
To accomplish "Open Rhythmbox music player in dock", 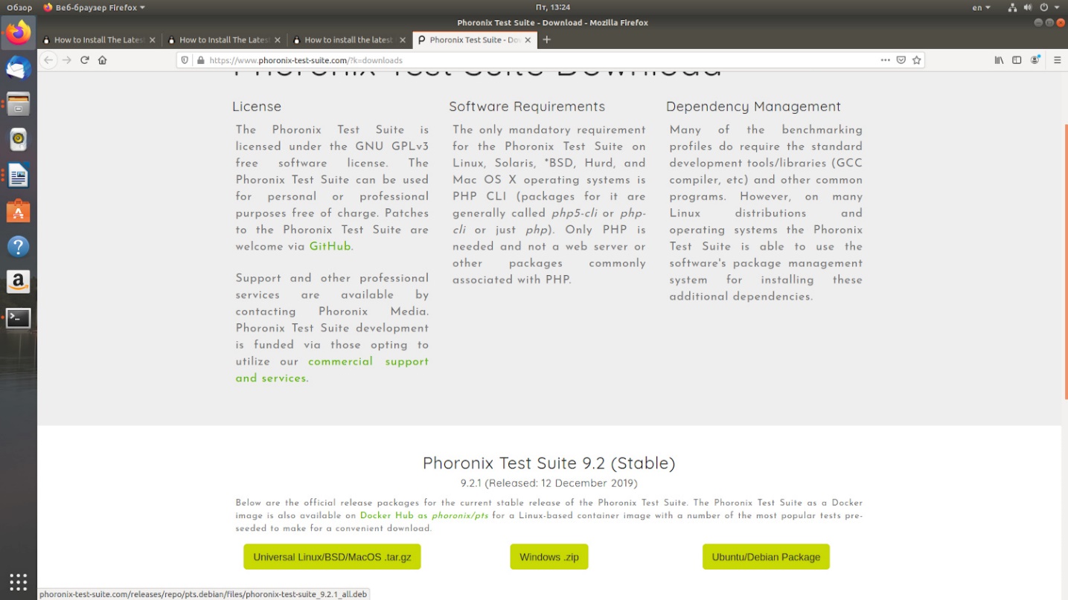I will [19, 140].
